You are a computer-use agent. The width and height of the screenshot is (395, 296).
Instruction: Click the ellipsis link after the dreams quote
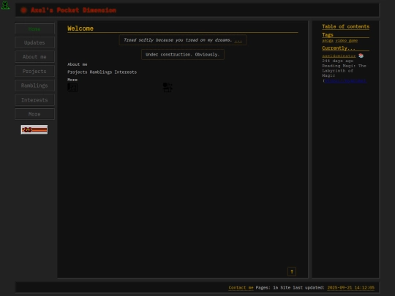click(x=238, y=40)
